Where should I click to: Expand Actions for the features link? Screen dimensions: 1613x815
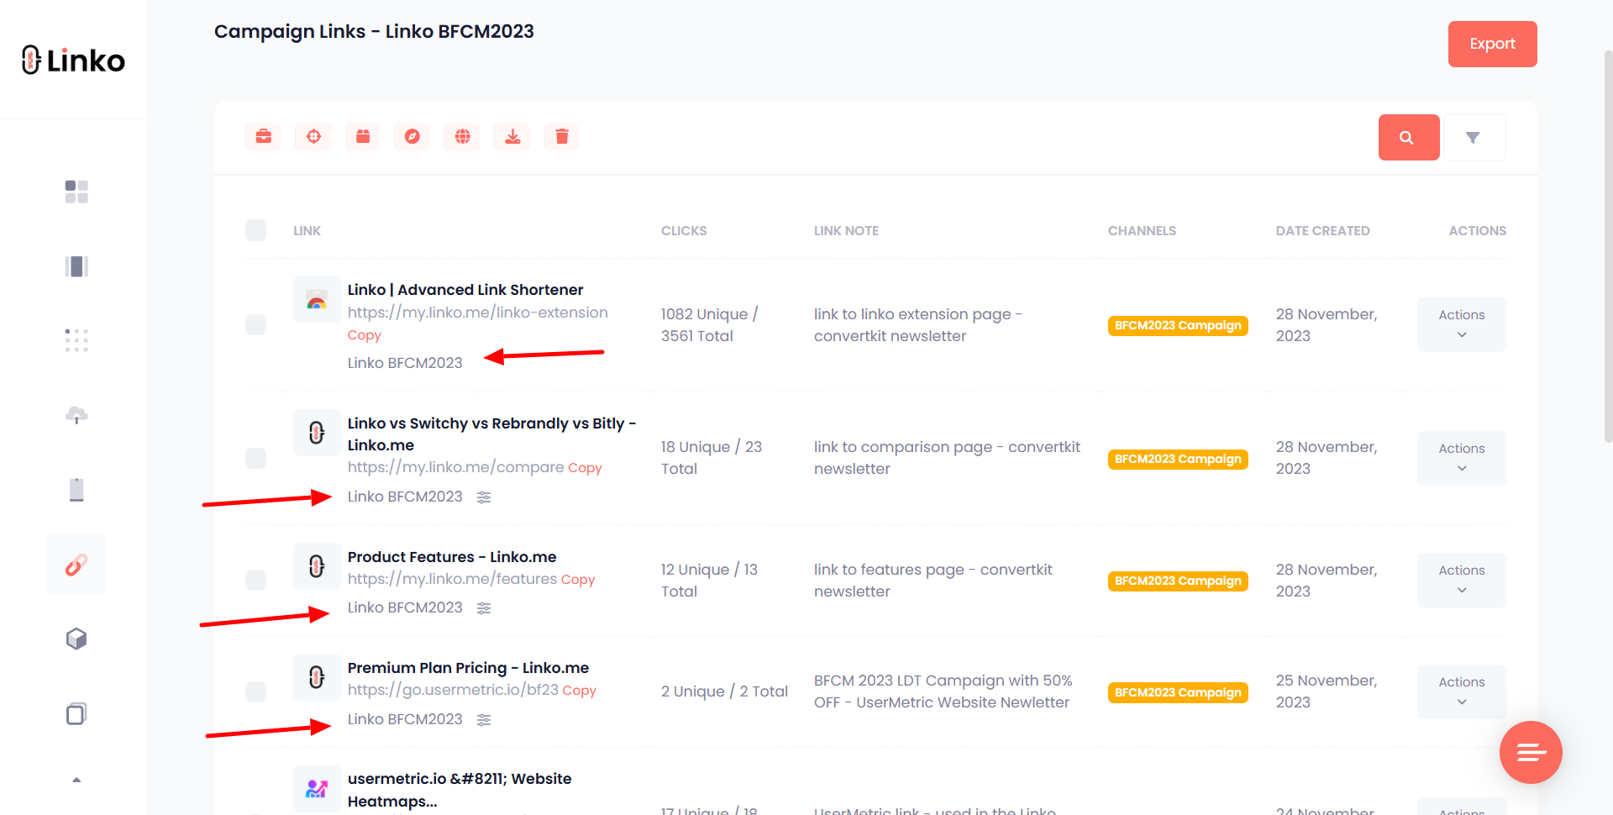(x=1461, y=580)
